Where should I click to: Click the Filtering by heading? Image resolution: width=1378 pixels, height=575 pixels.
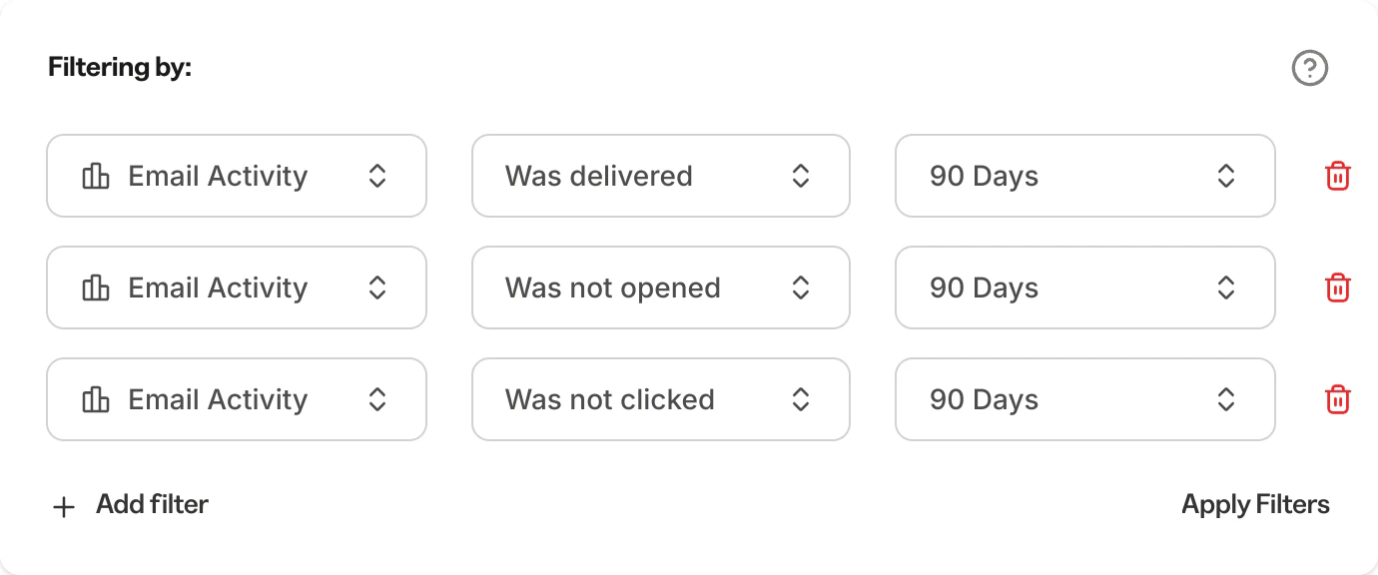point(120,67)
